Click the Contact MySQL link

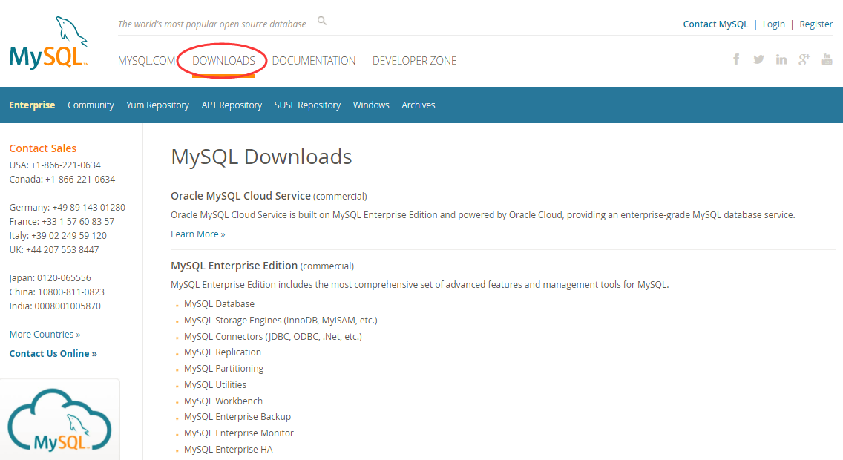click(715, 24)
